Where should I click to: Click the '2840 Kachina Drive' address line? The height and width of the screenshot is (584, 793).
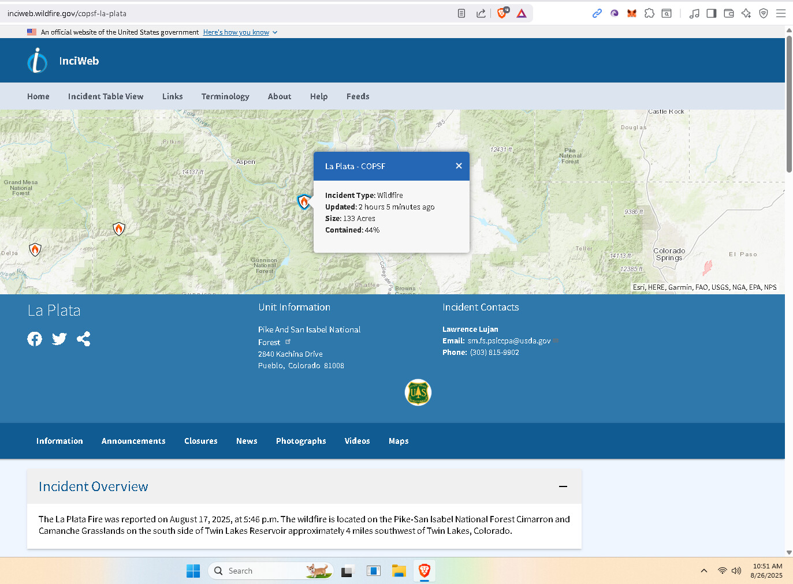coord(291,354)
